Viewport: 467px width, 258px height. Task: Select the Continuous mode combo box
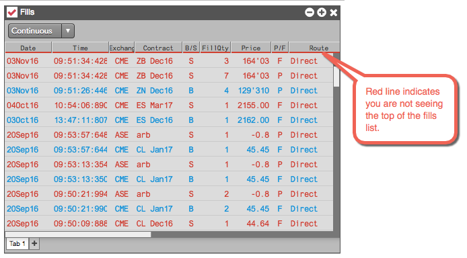41,31
